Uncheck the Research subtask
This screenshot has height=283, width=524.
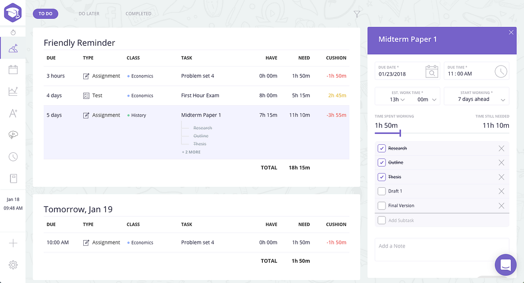click(382, 148)
